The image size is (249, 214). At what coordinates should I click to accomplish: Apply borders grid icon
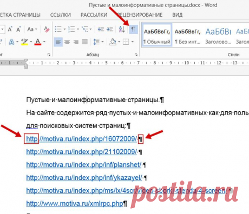point(126,42)
